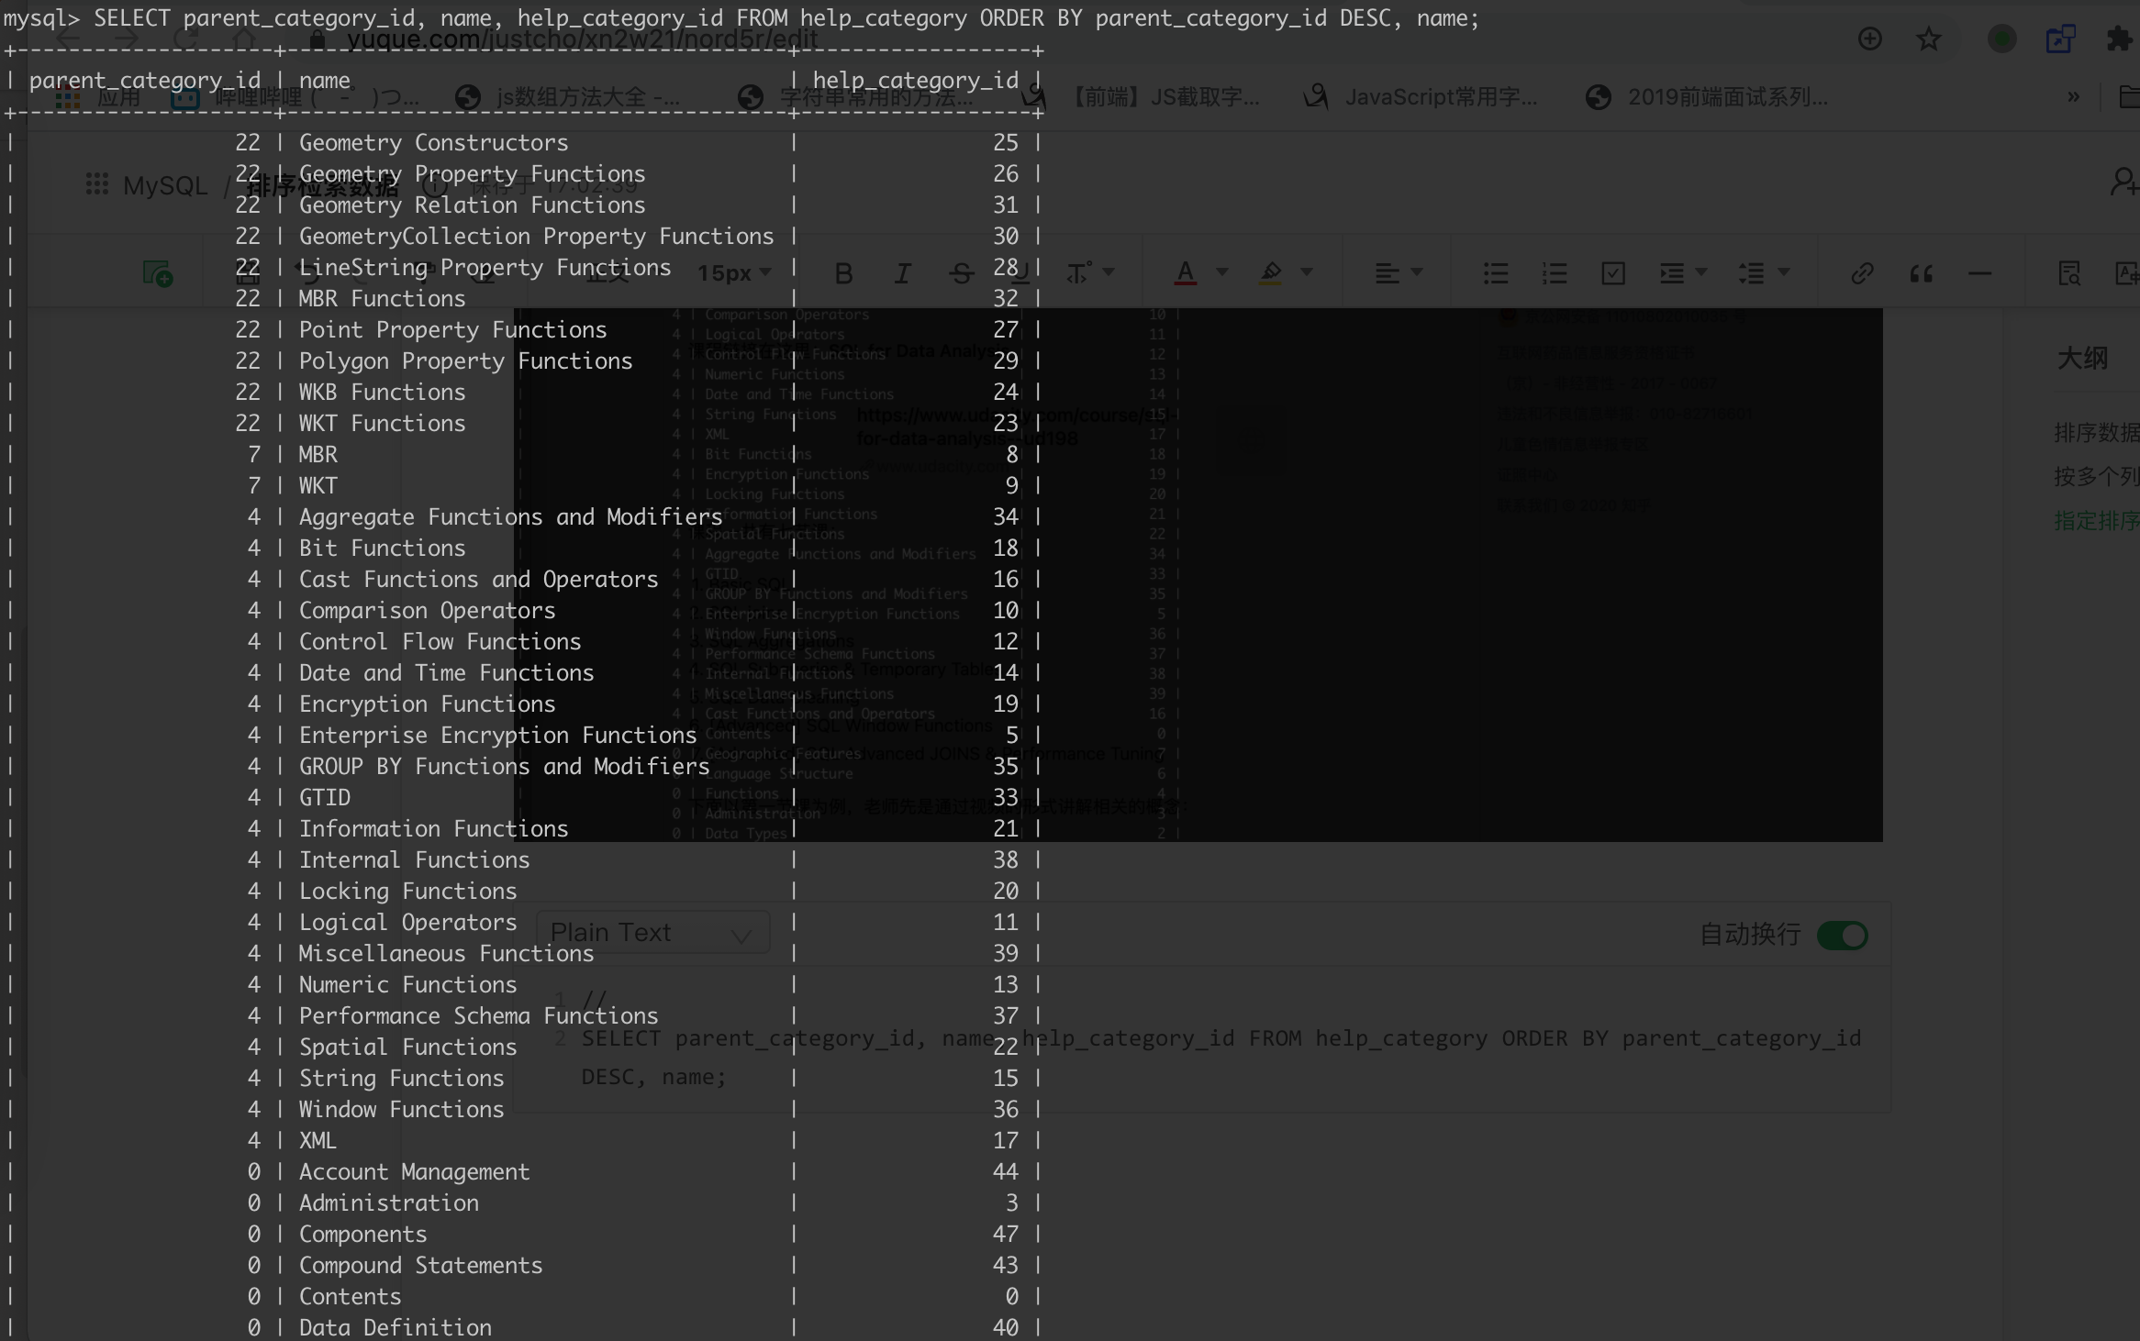Screen dimensions: 2140x1341
Task: Insert a block quote
Action: coord(1921,273)
